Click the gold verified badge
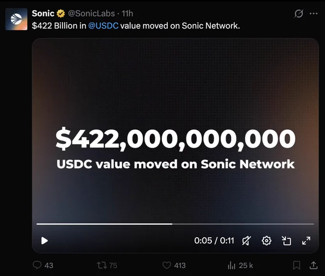 pyautogui.click(x=61, y=14)
